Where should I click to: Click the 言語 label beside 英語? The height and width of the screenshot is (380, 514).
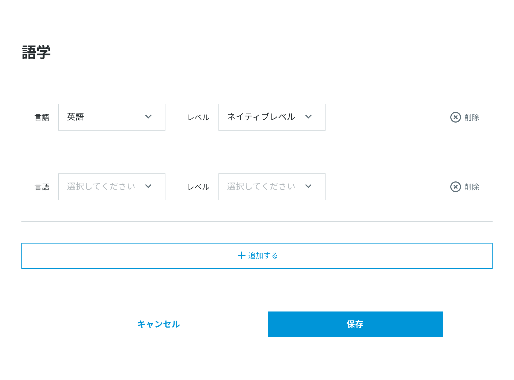tap(42, 117)
